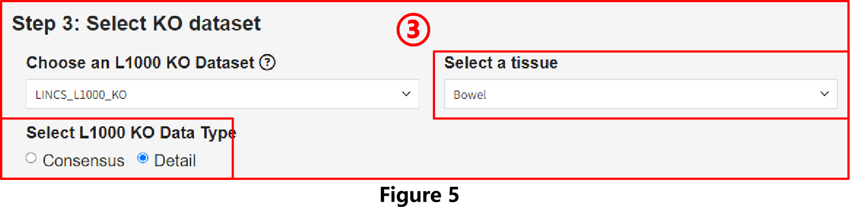Click empty middle area of tissue dropdown box
This screenshot has width=850, height=211.
click(x=657, y=94)
